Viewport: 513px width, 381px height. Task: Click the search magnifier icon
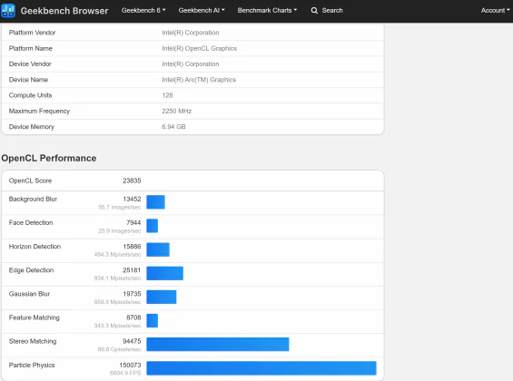[314, 11]
